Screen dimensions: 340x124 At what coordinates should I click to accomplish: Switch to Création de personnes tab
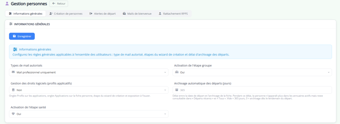[66, 14]
